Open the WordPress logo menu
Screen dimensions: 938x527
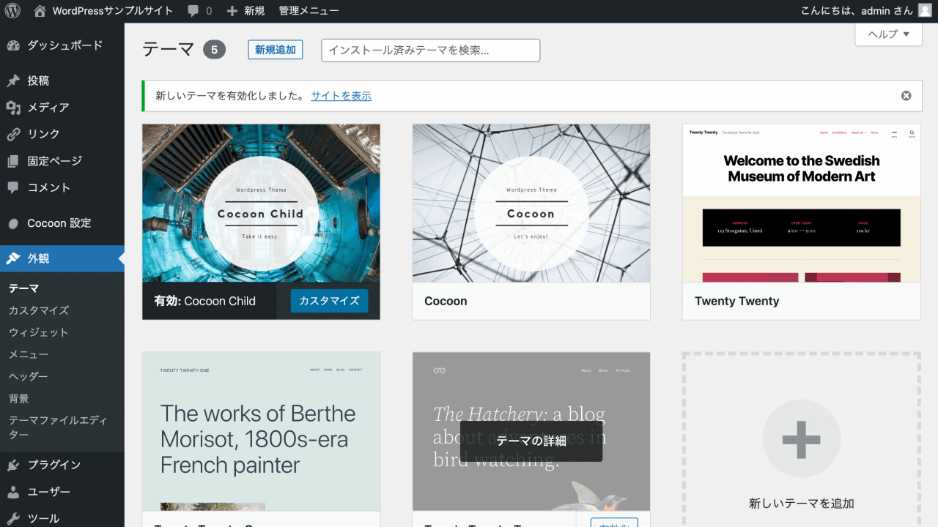12,11
